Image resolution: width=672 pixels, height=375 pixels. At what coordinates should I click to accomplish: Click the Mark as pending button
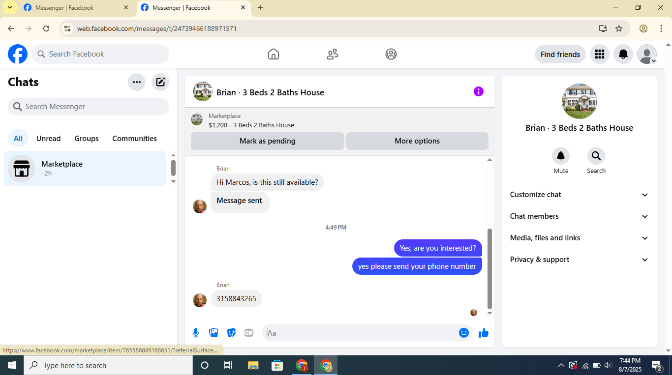coord(268,141)
